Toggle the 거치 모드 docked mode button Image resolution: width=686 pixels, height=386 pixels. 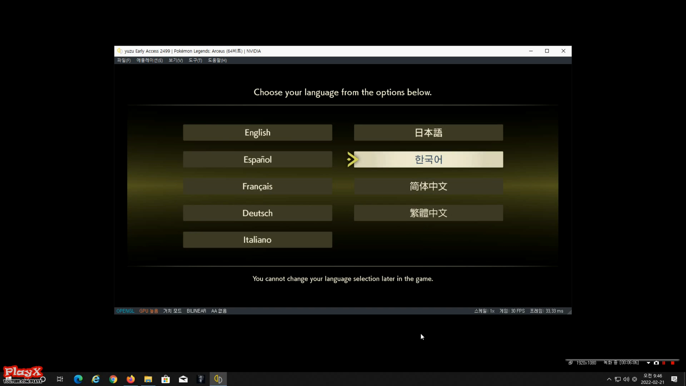click(x=172, y=311)
